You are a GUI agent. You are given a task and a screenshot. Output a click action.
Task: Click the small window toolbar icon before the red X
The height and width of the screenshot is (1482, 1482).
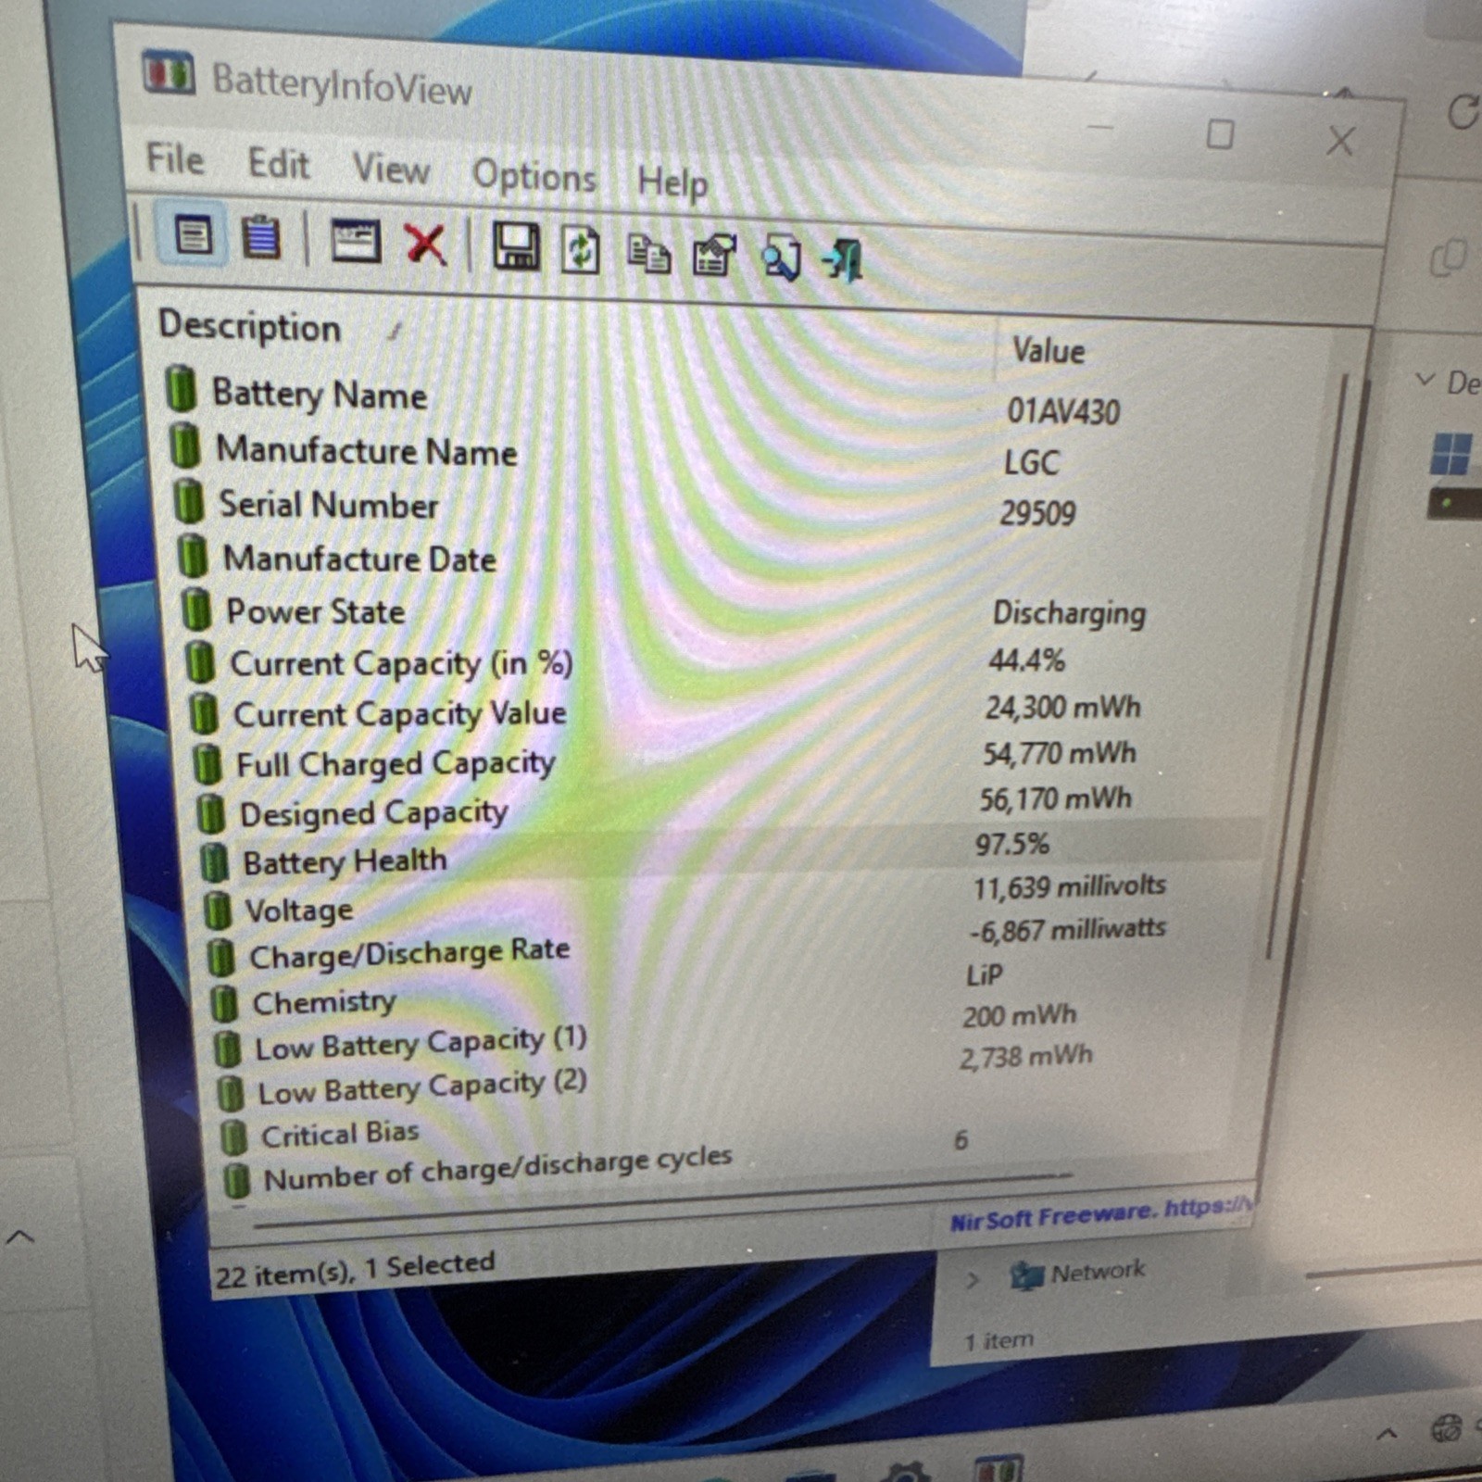click(x=356, y=243)
